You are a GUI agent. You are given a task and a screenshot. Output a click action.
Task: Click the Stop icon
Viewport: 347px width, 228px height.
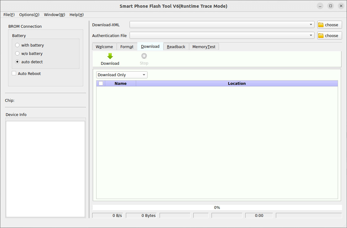(144, 56)
